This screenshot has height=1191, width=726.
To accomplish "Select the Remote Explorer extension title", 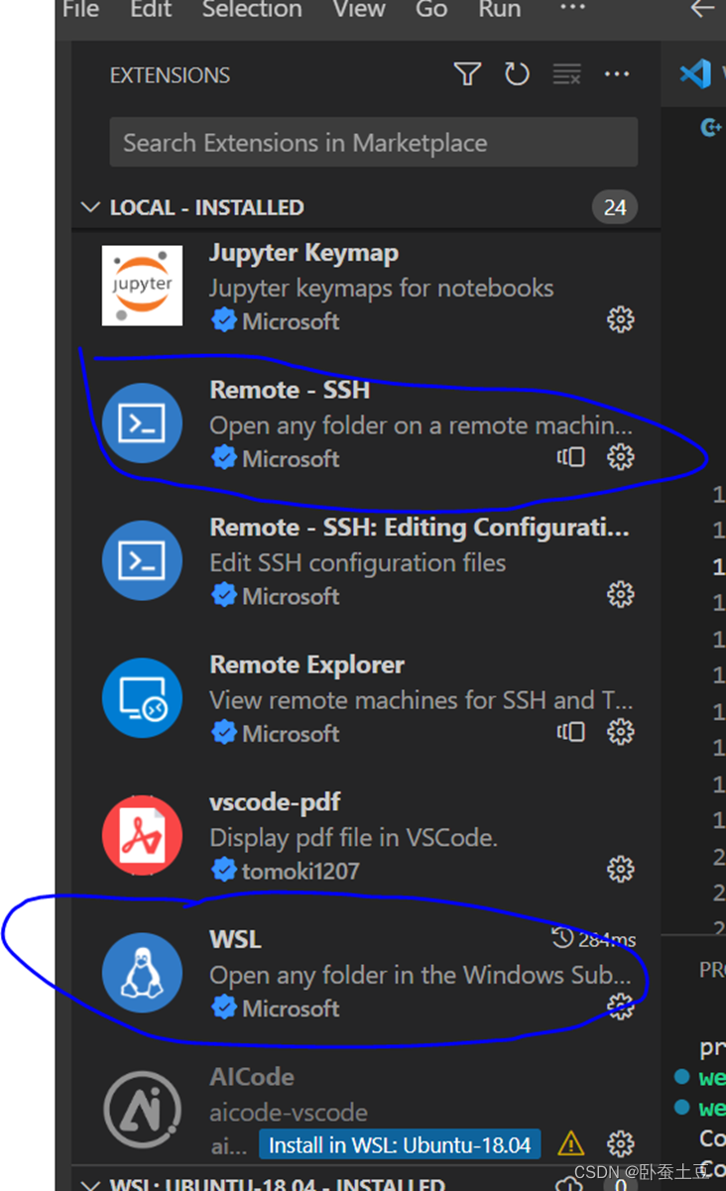I will point(307,664).
